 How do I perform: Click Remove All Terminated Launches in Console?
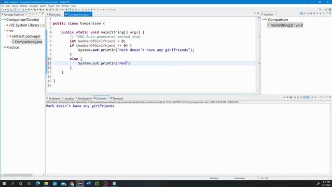click(x=290, y=97)
